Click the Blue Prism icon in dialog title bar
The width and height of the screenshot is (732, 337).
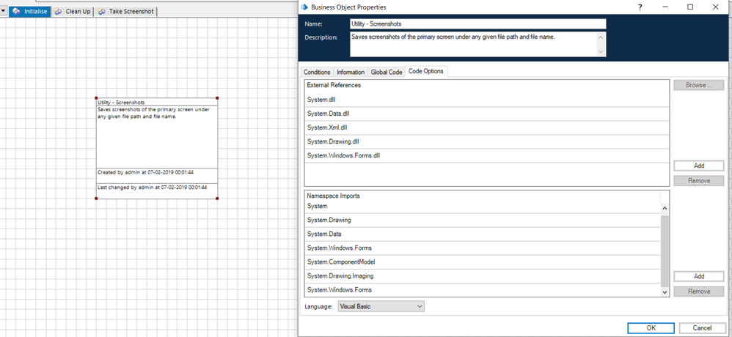306,7
